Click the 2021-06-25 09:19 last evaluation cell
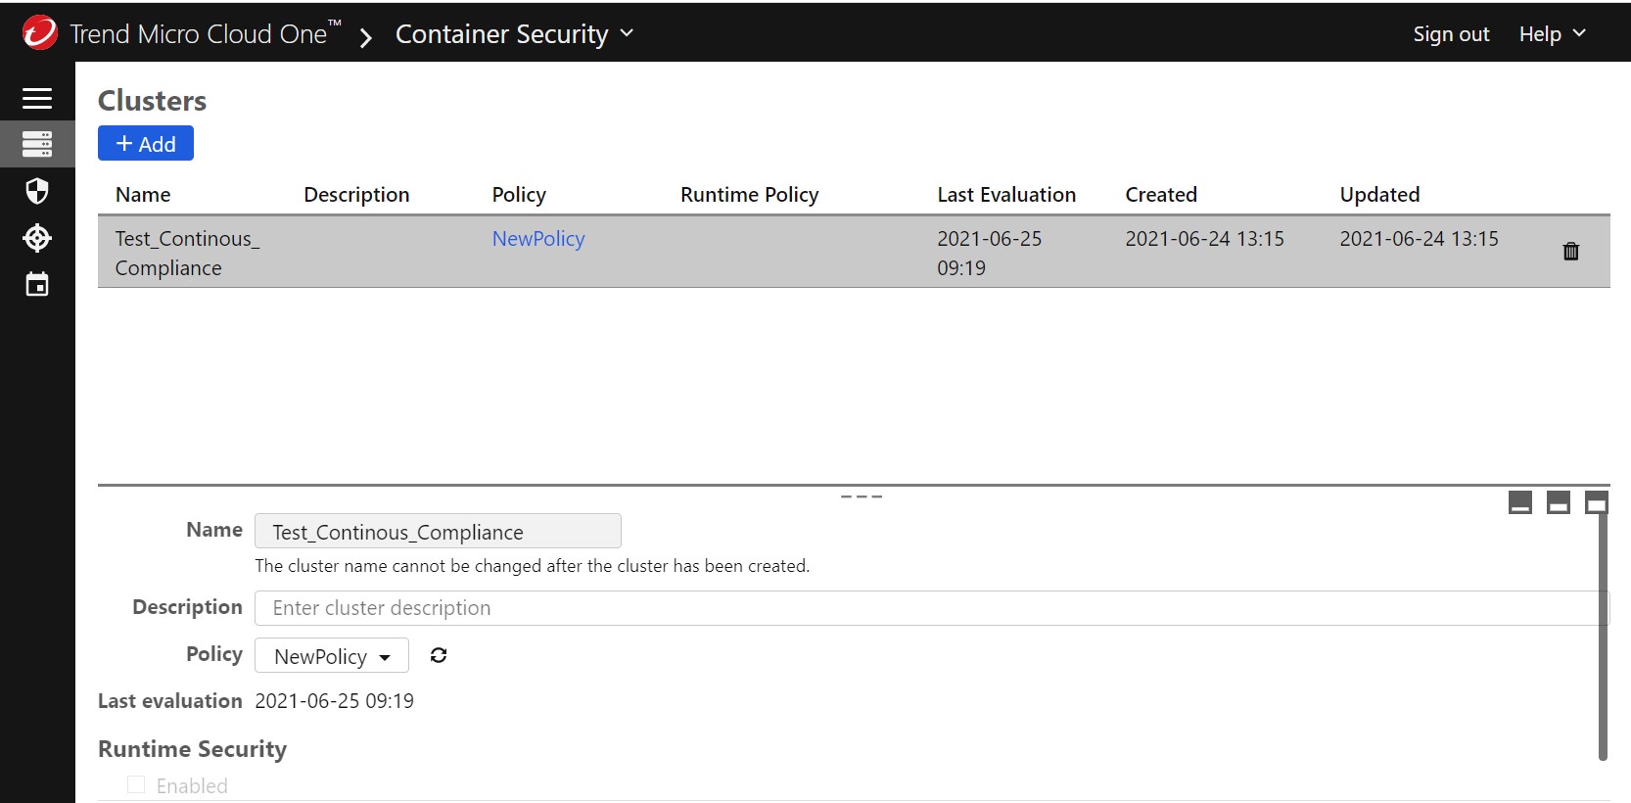 [990, 253]
